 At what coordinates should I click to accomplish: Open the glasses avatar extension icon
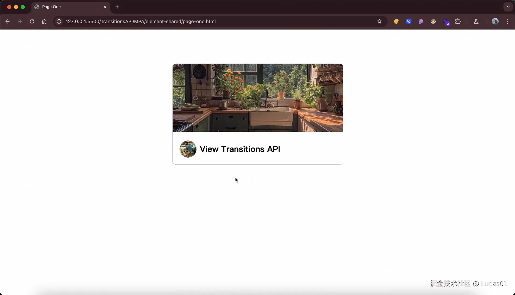(433, 22)
